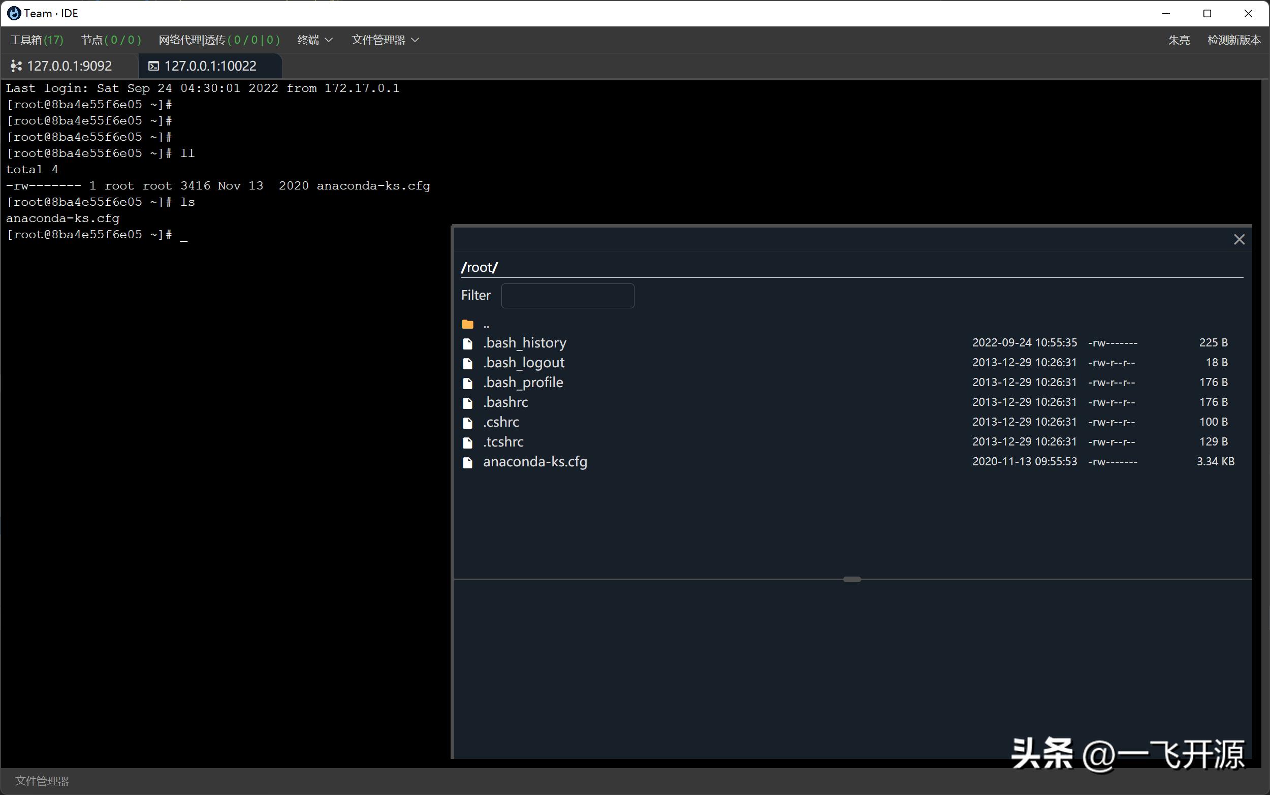The image size is (1270, 795).
Task: Click the anaconda-ks.cfg file icon
Action: pyautogui.click(x=467, y=462)
